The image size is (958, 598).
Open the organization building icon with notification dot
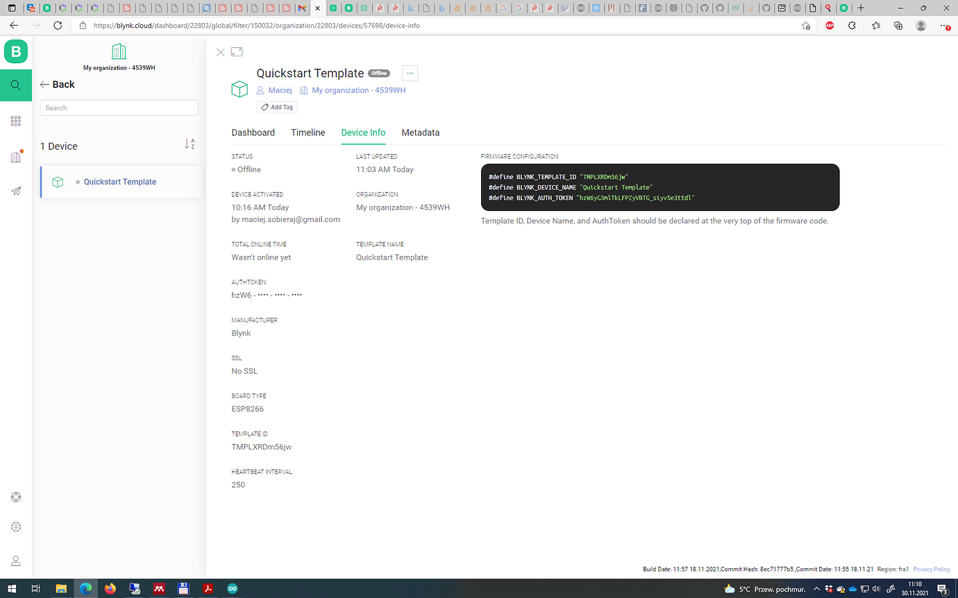pyautogui.click(x=16, y=157)
